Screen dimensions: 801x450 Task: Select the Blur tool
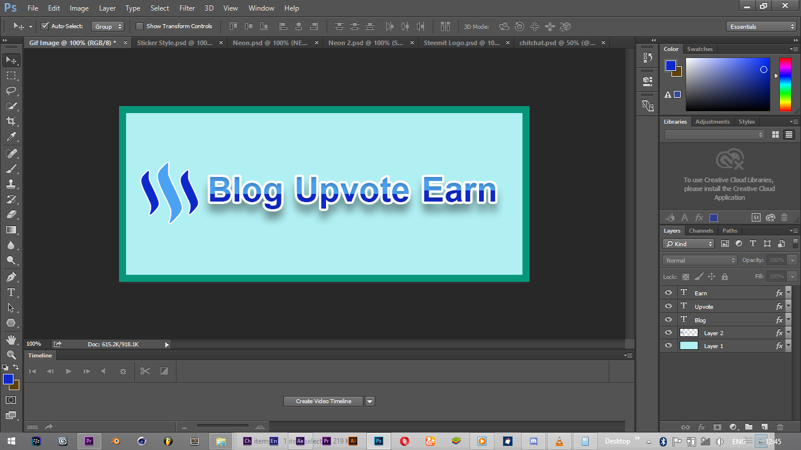pyautogui.click(x=11, y=245)
